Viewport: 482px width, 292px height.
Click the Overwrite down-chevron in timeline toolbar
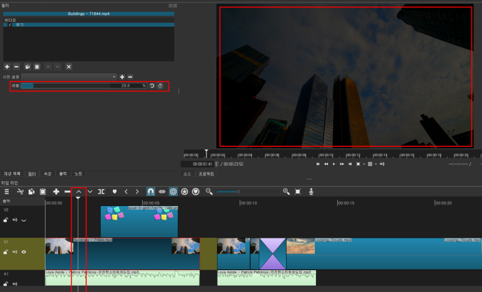90,192
